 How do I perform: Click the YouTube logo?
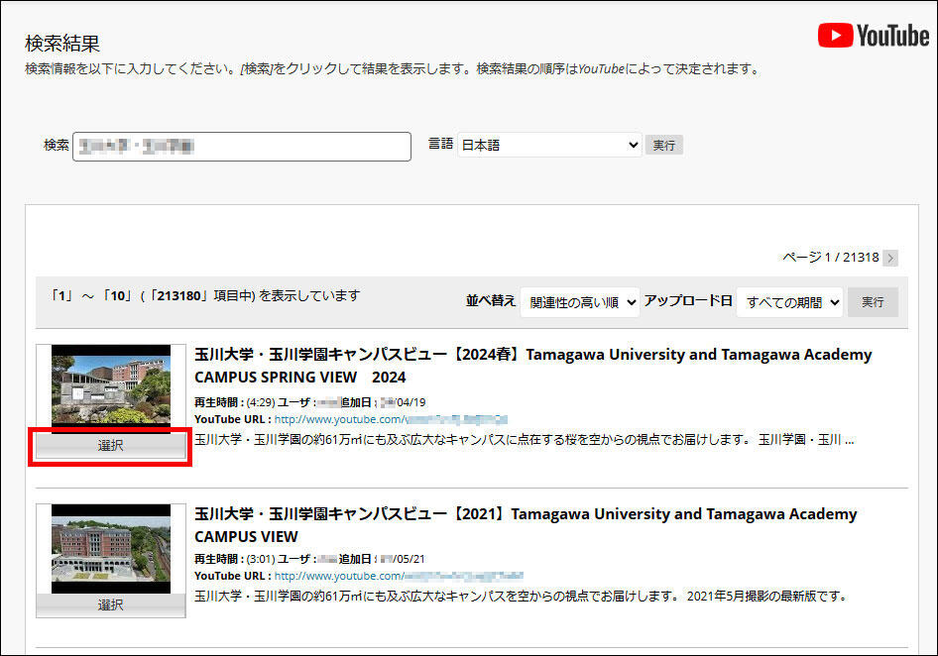click(x=874, y=36)
